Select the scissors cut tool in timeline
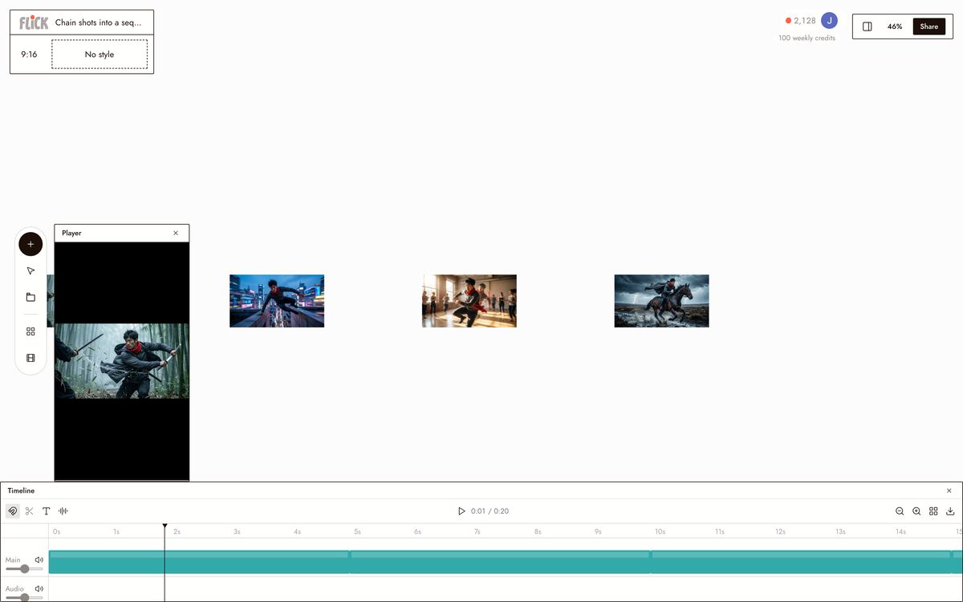Screen dimensions: 963x602 (x=30, y=511)
